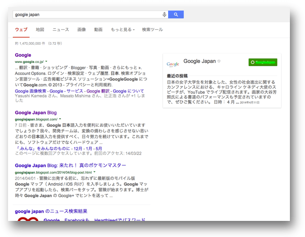Image resolution: width=305 pixels, height=237 pixels.
Task: Click the 2014年4月11日 post date
Action: pyautogui.click(x=250, y=103)
